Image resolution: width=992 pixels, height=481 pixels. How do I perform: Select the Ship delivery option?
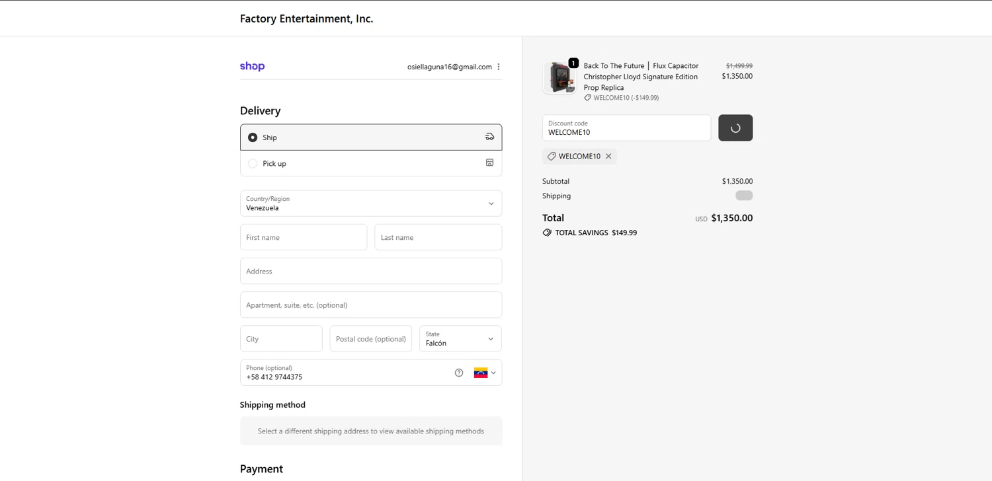pos(371,137)
